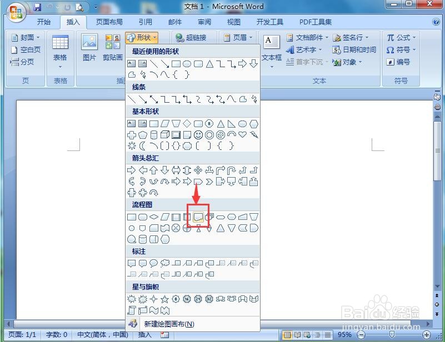Choose the cloud callout shape

pos(165,264)
